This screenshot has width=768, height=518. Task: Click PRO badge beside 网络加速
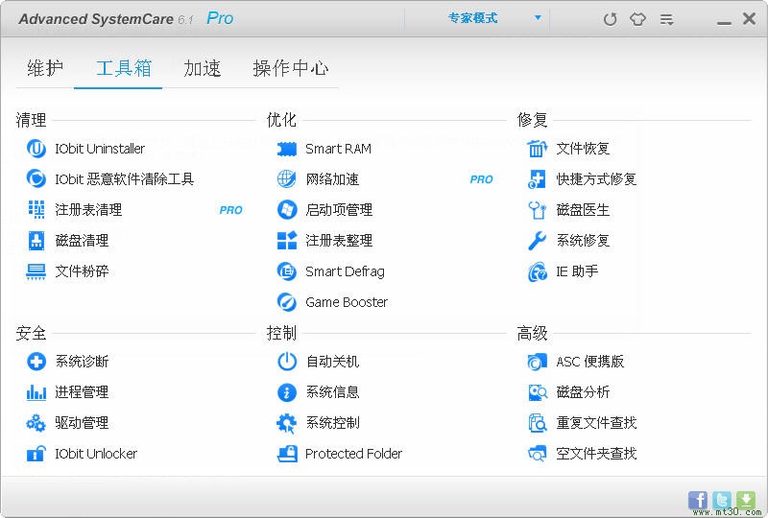(x=482, y=179)
